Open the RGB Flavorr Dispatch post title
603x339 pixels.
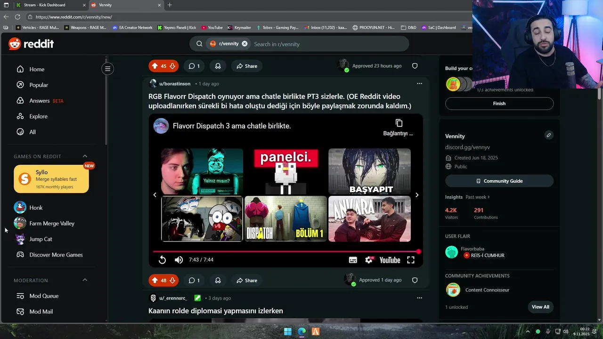[x=280, y=101]
